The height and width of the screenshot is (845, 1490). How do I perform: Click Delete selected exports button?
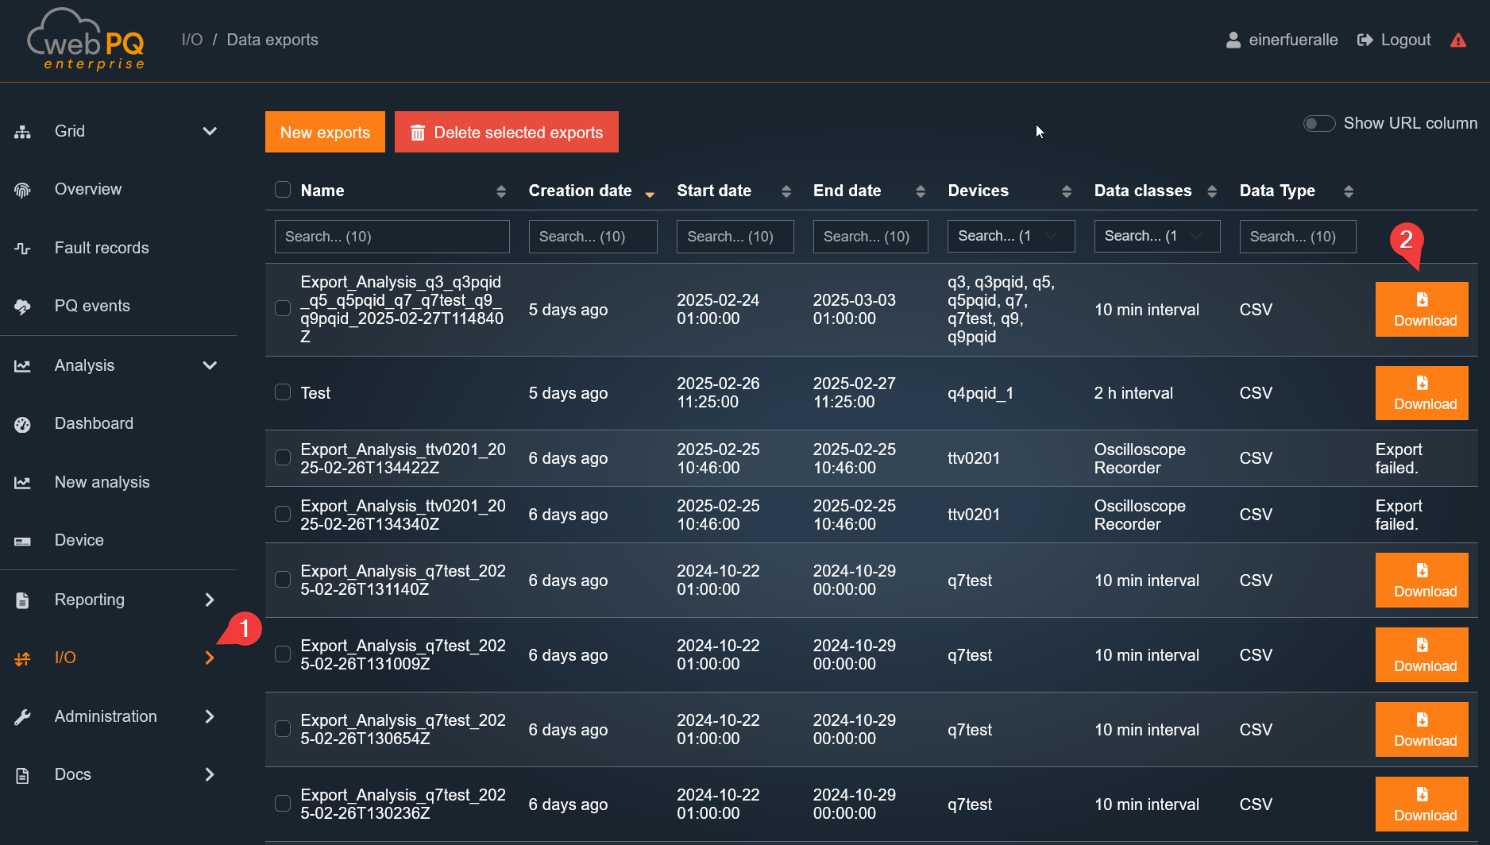coord(506,133)
